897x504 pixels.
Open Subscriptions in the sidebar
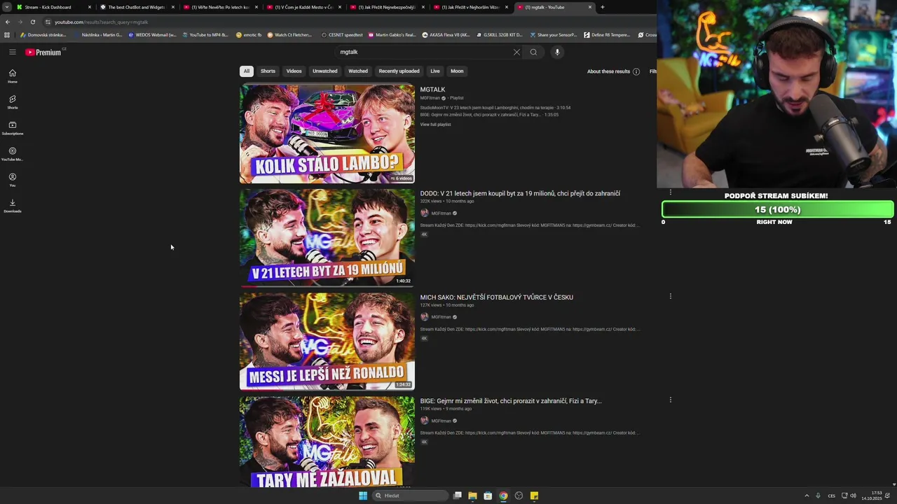pyautogui.click(x=13, y=128)
